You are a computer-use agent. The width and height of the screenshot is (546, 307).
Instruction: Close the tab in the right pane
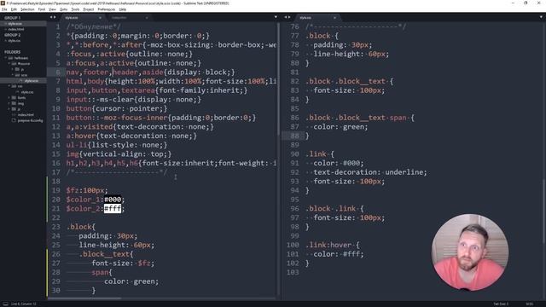[x=334, y=18]
